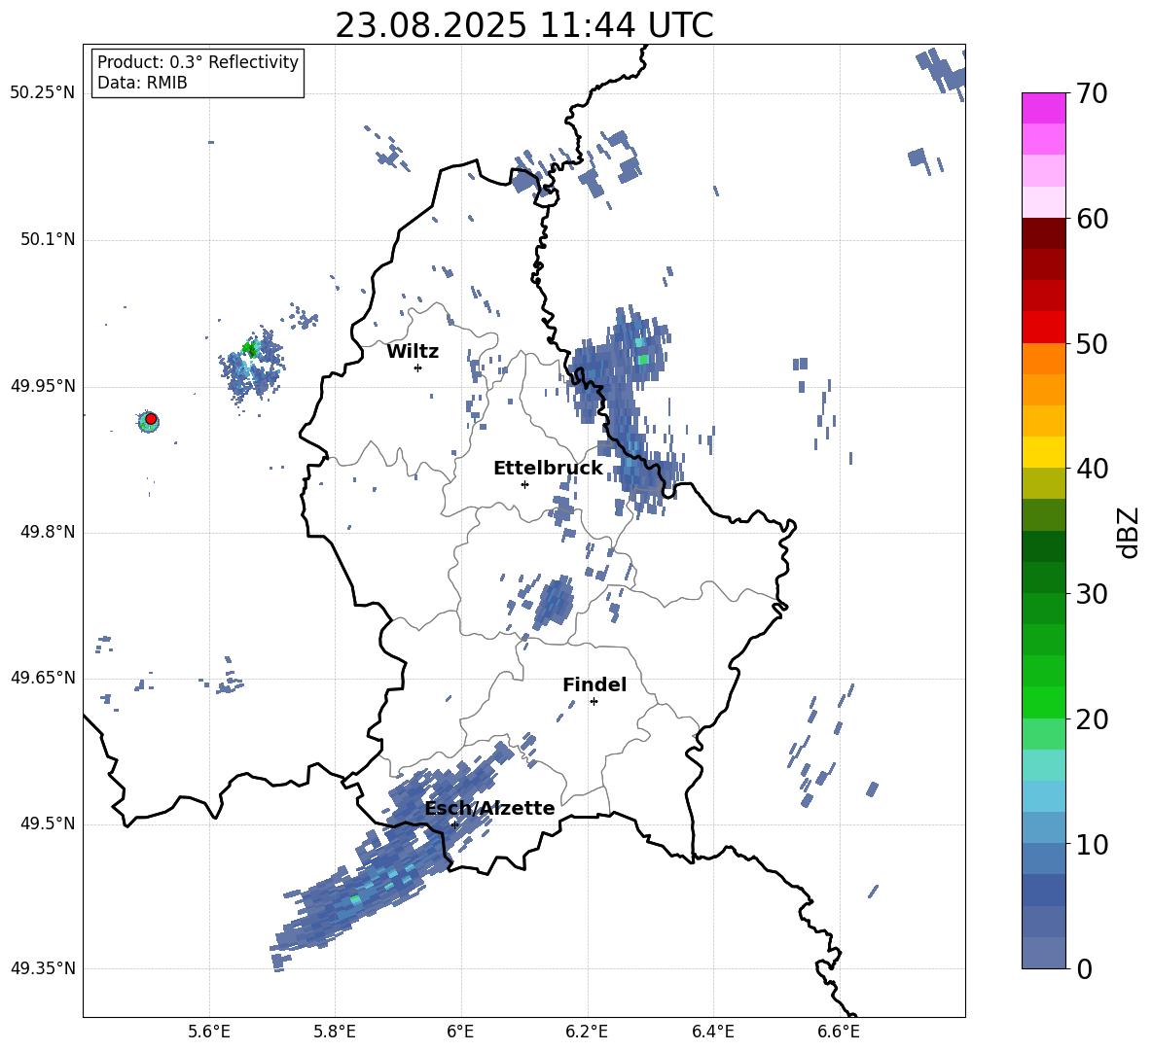This screenshot has width=1152, height=1051.
Task: Click the yellow colorbar swatch near 40
Action: pos(1043,453)
